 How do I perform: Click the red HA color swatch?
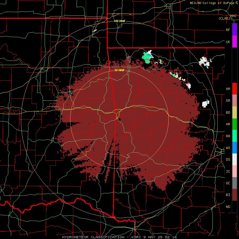pos(234,89)
